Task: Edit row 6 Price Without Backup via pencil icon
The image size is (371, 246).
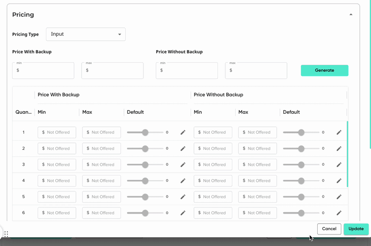Action: [x=339, y=213]
